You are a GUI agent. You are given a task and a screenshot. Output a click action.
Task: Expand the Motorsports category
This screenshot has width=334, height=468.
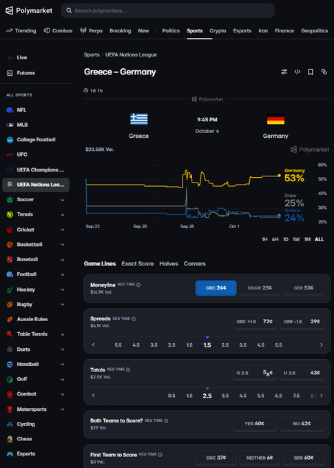point(63,409)
